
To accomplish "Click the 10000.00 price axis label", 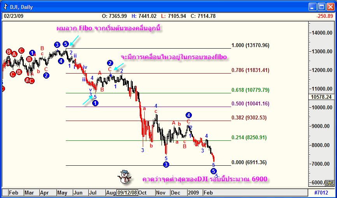I will pos(322,108).
